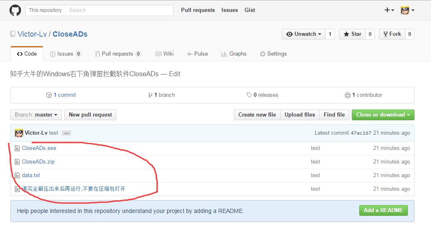Expand the commit message ellipsis button
This screenshot has height=229, width=431.
[66, 133]
